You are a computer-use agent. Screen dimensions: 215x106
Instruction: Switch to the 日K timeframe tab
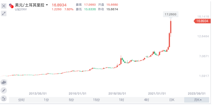pyautogui.click(x=172, y=100)
